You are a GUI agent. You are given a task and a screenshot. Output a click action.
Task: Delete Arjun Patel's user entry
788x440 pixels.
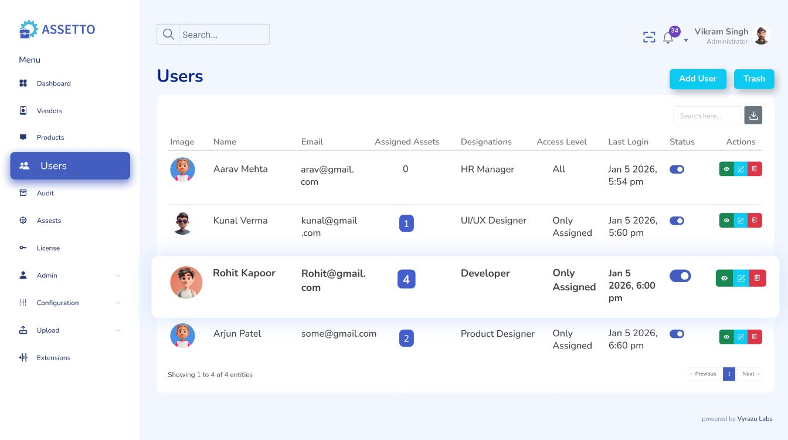tap(755, 337)
